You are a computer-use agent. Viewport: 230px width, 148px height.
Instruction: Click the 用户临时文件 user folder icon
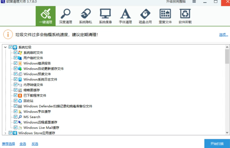coord(20,58)
